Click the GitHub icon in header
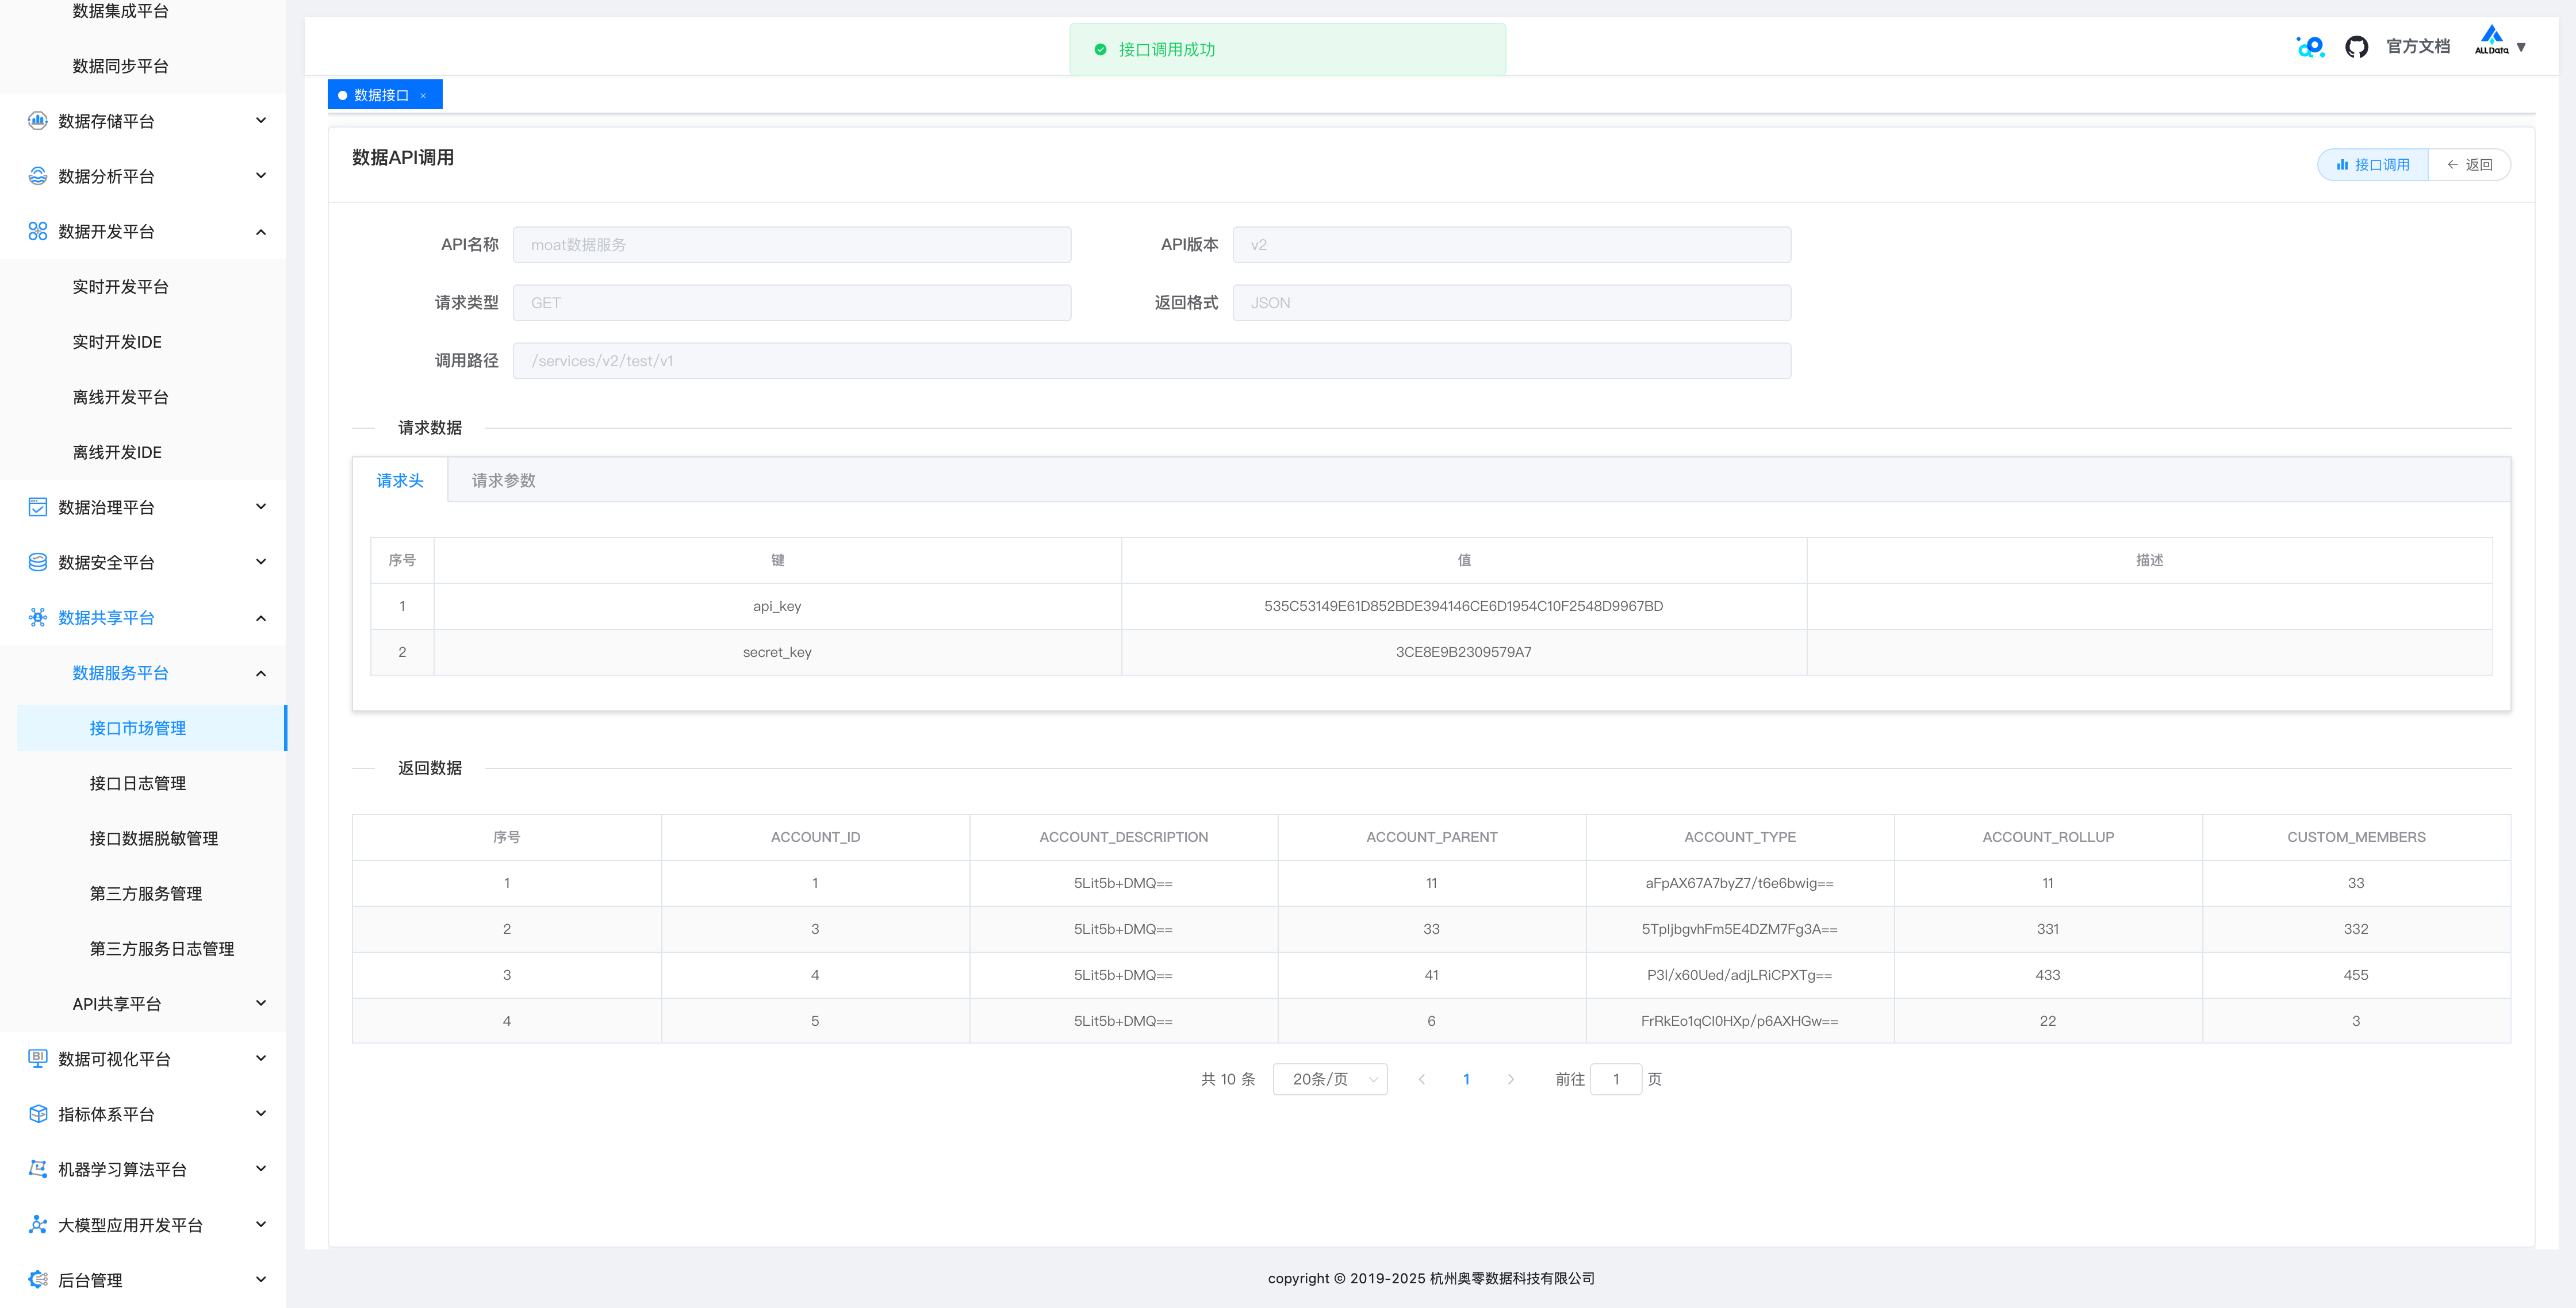 pos(2356,47)
